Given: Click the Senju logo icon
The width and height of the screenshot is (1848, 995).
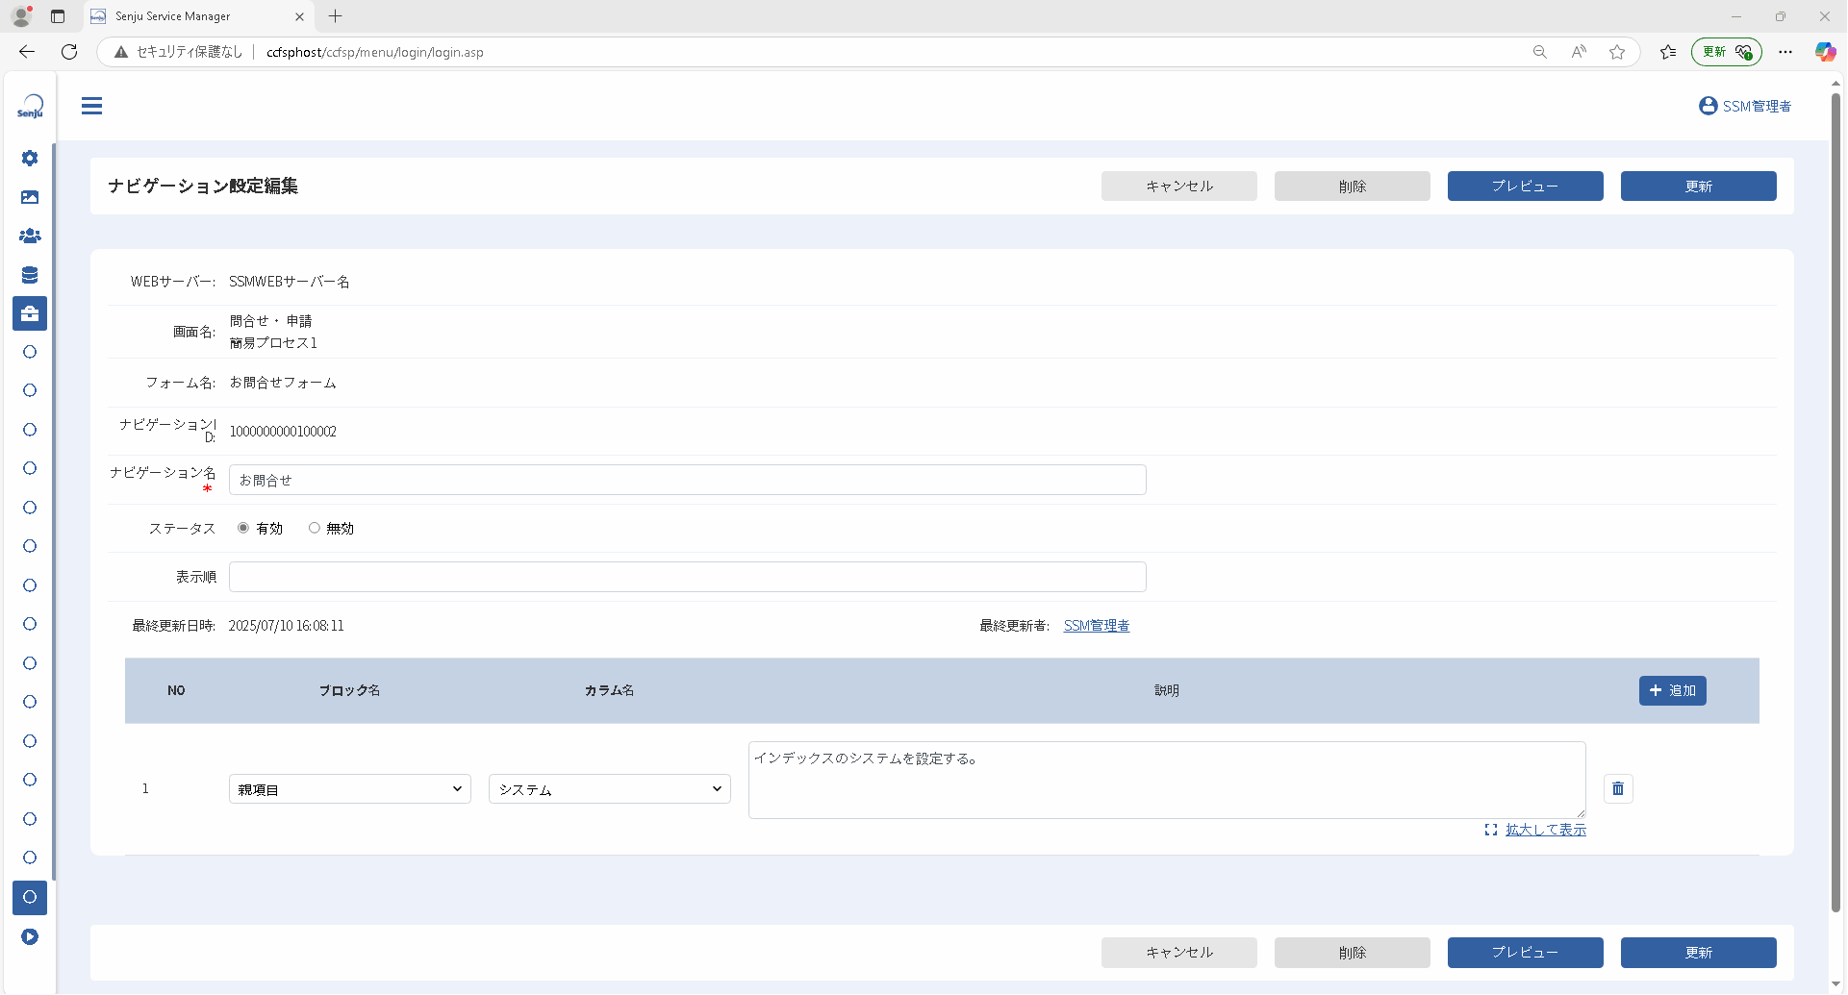Looking at the screenshot, I should coord(30,106).
